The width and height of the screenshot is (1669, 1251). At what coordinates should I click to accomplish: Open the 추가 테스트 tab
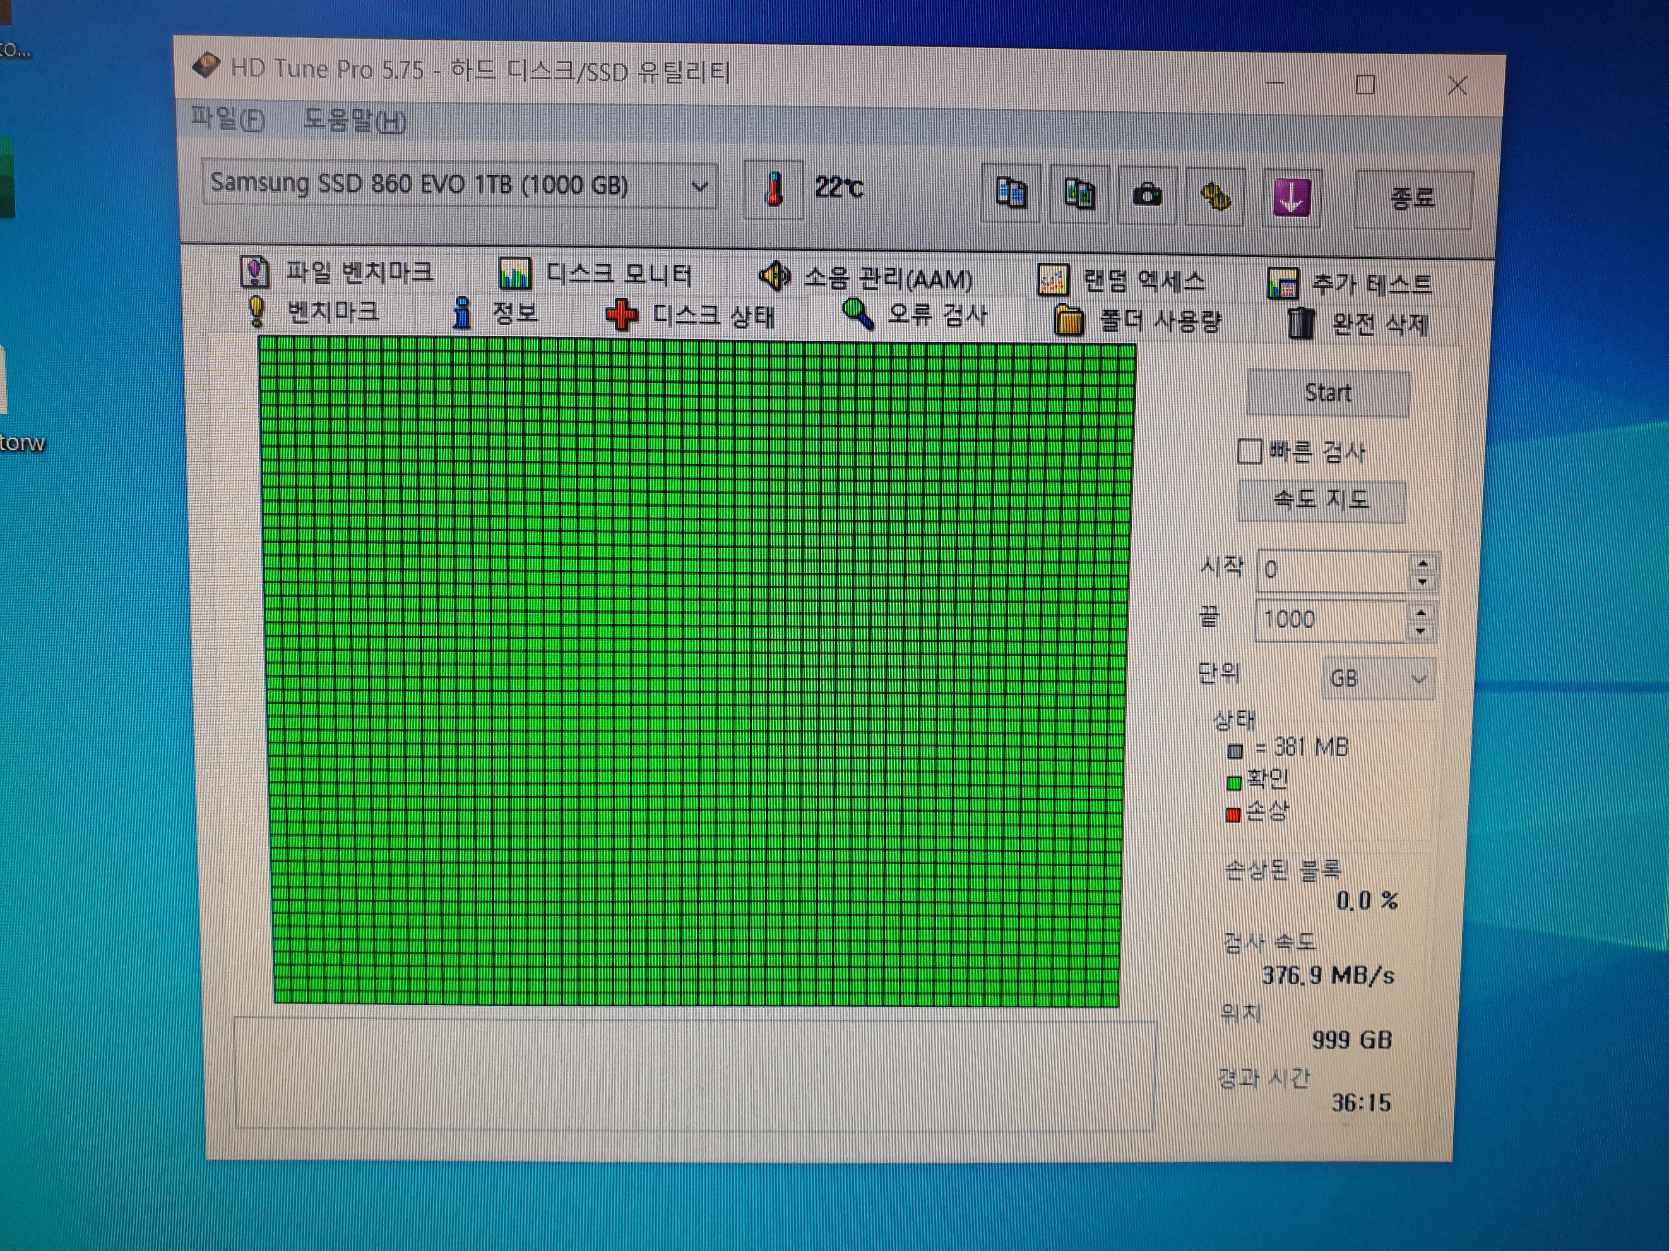(x=1349, y=284)
